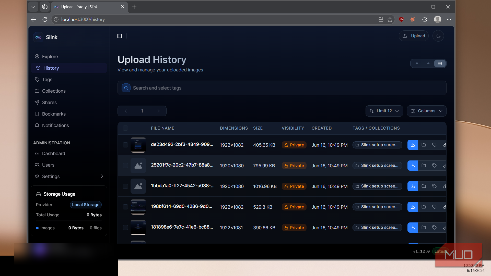Tick the select-all header checkbox

point(125,128)
